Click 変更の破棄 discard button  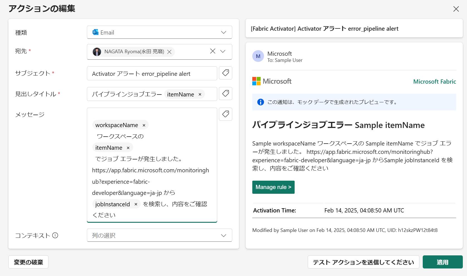pyautogui.click(x=28, y=262)
